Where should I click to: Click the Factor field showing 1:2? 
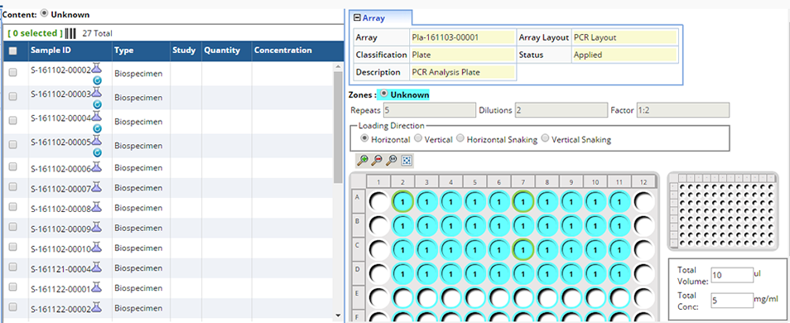pos(682,110)
